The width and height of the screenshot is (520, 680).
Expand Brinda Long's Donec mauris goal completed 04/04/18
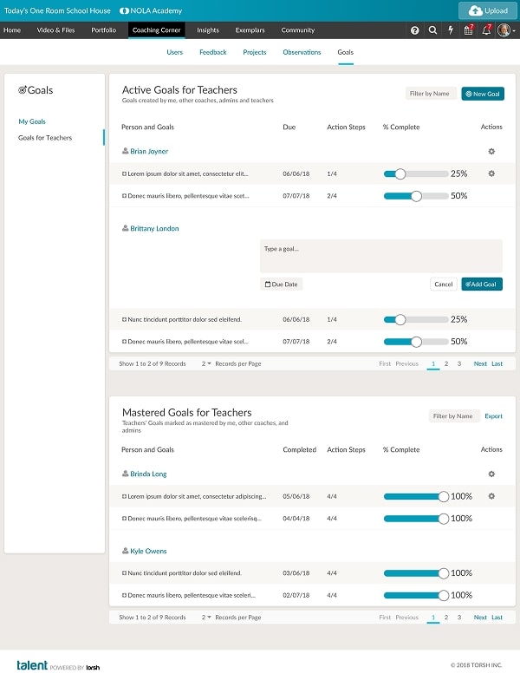click(125, 519)
